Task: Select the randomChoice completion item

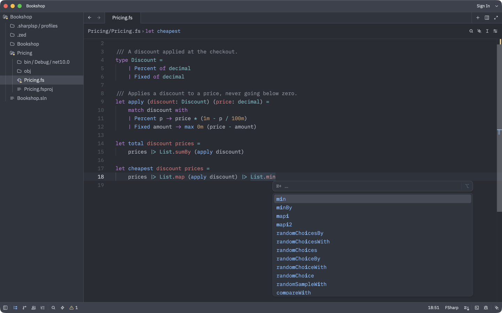Action: coord(373,276)
